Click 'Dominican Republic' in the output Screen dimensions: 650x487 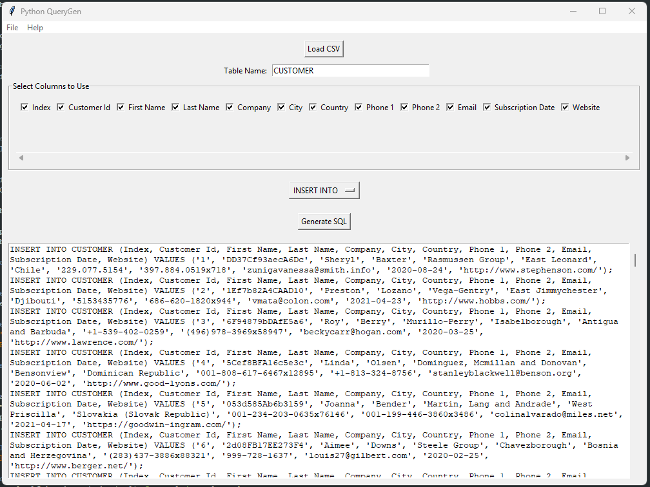pyautogui.click(x=133, y=373)
